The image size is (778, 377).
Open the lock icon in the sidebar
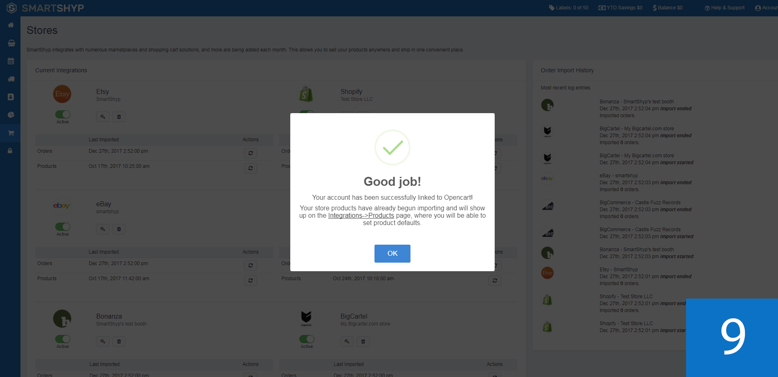click(x=10, y=151)
